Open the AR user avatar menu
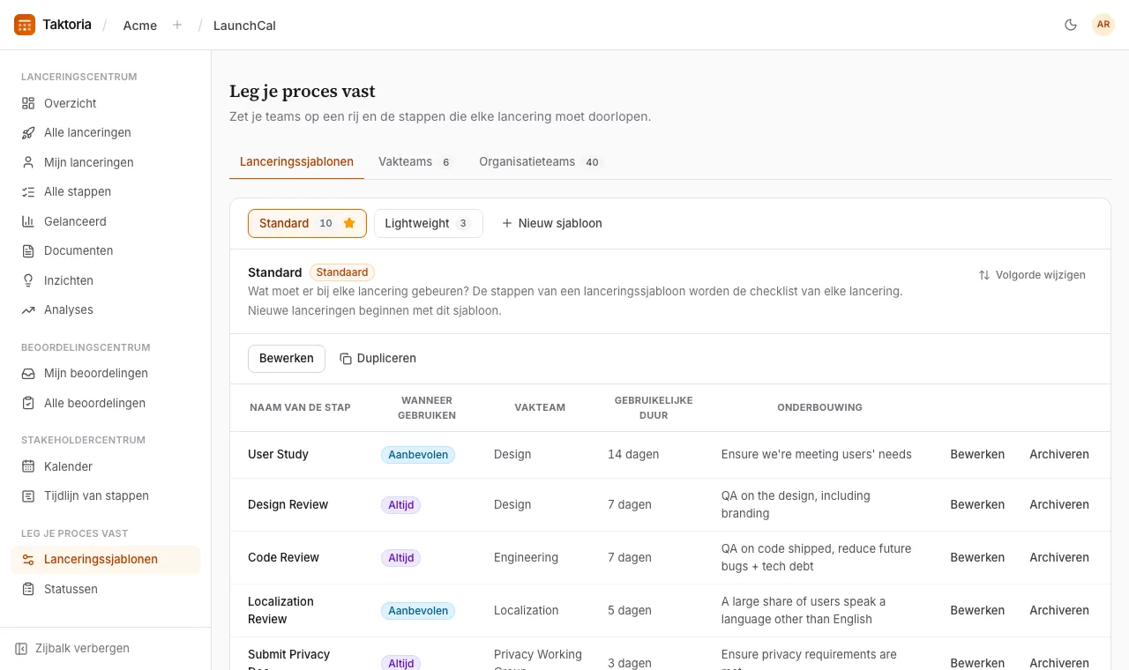Viewport: 1129px width, 670px height. click(x=1103, y=25)
